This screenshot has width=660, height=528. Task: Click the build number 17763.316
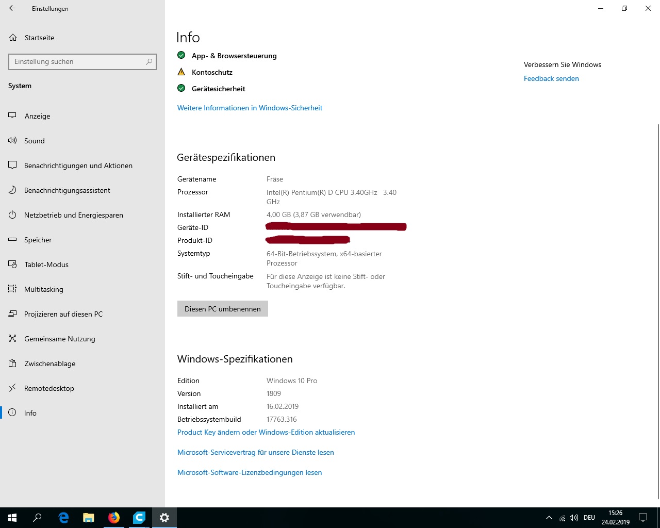[282, 419]
